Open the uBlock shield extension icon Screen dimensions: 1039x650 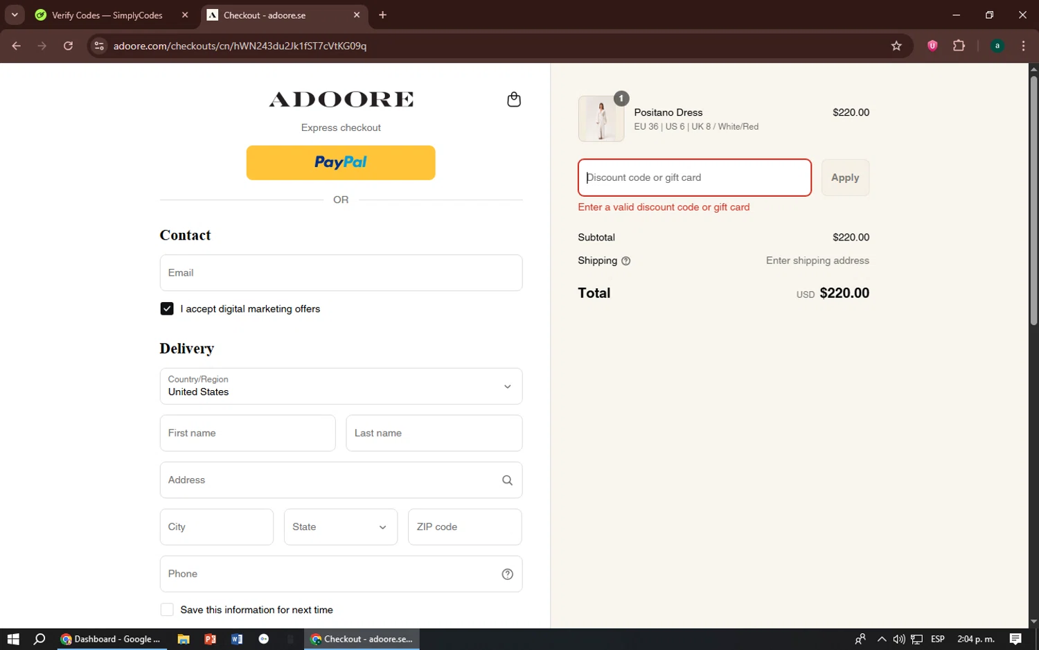932,46
